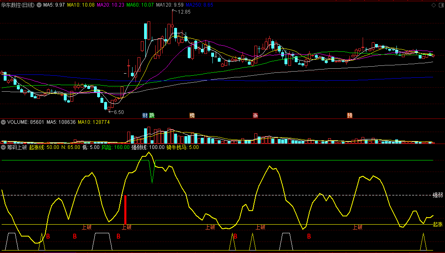Click the blue MA250: 8.65 label
This screenshot has height=253, width=445.
[199, 5]
